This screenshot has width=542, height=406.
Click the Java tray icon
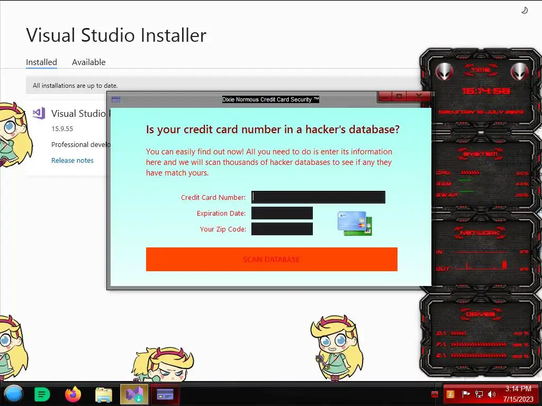(x=450, y=394)
